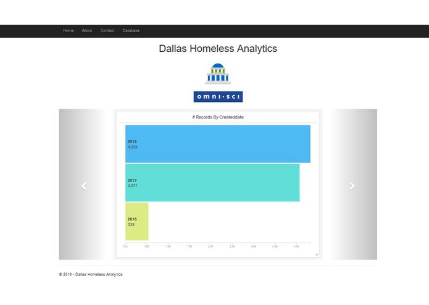Click the 2019 copyright footer text
The height and width of the screenshot is (305, 429).
click(x=91, y=274)
